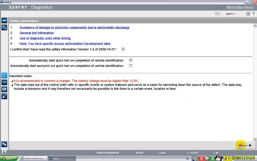
Task: Select the plug connector sidebar icon
Action: (x=4, y=96)
